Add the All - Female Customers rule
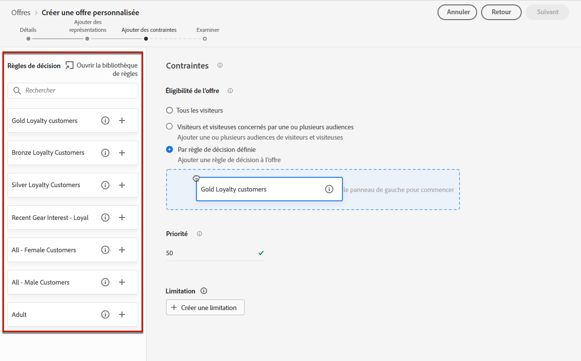 click(122, 250)
